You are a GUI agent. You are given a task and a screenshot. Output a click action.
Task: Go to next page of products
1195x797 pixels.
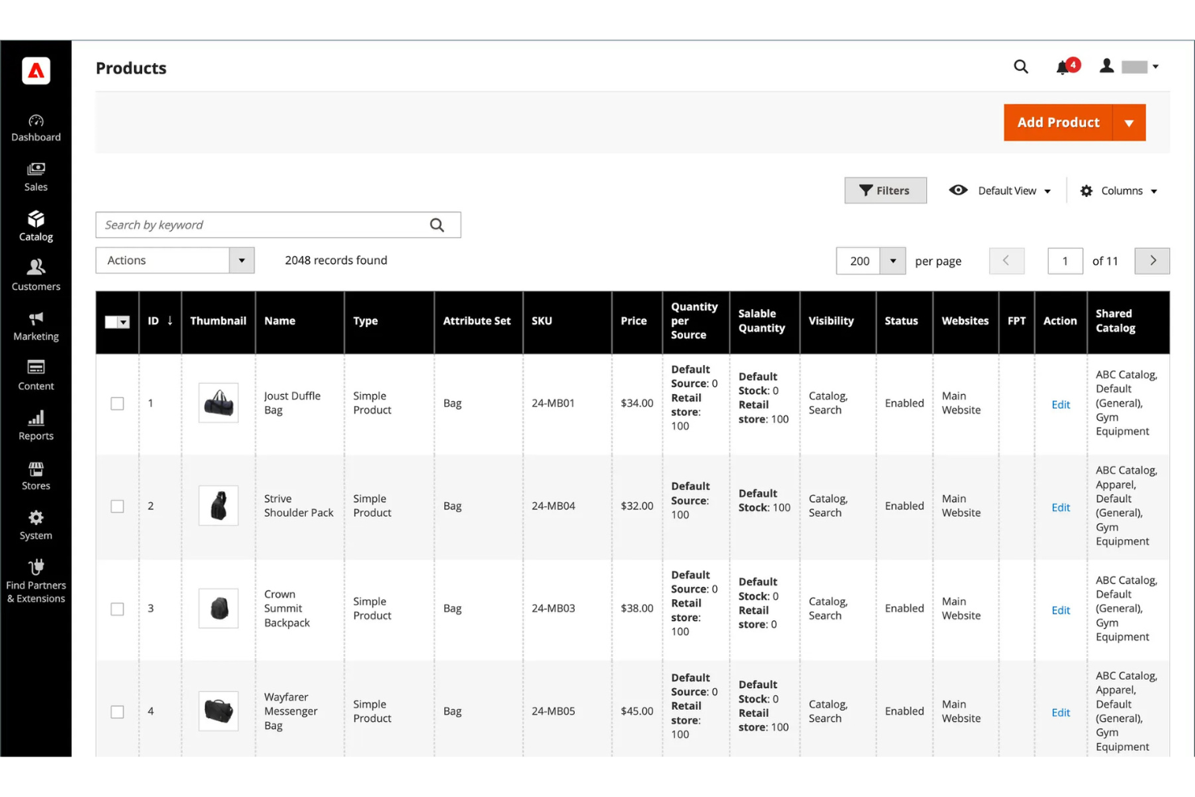pos(1152,260)
